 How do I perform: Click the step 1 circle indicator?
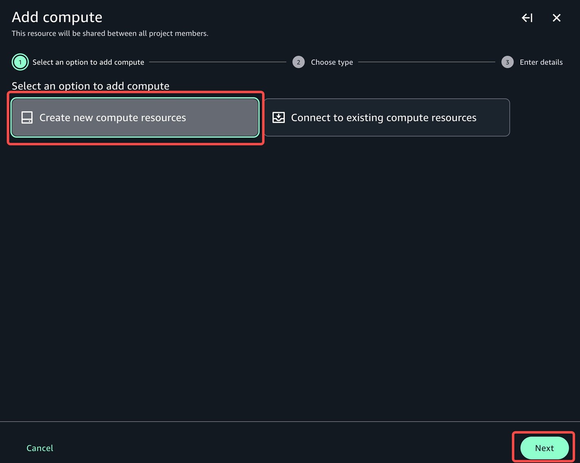(20, 62)
